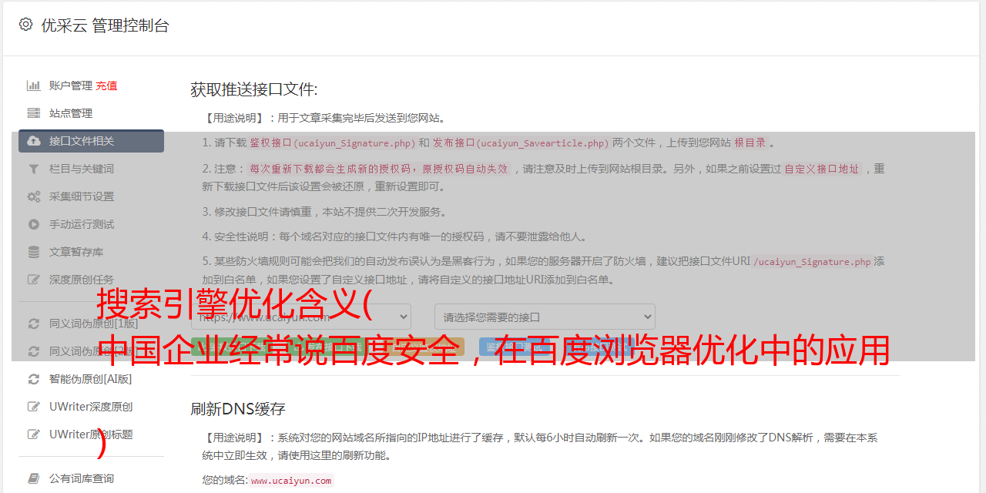This screenshot has height=493, width=986.
Task: Open the book icon for 公有词库查询
Action: point(34,478)
